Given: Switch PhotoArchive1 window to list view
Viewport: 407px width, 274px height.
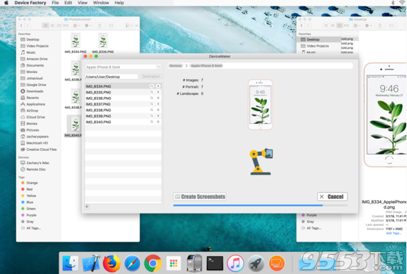Looking at the screenshot, I should 52,25.
